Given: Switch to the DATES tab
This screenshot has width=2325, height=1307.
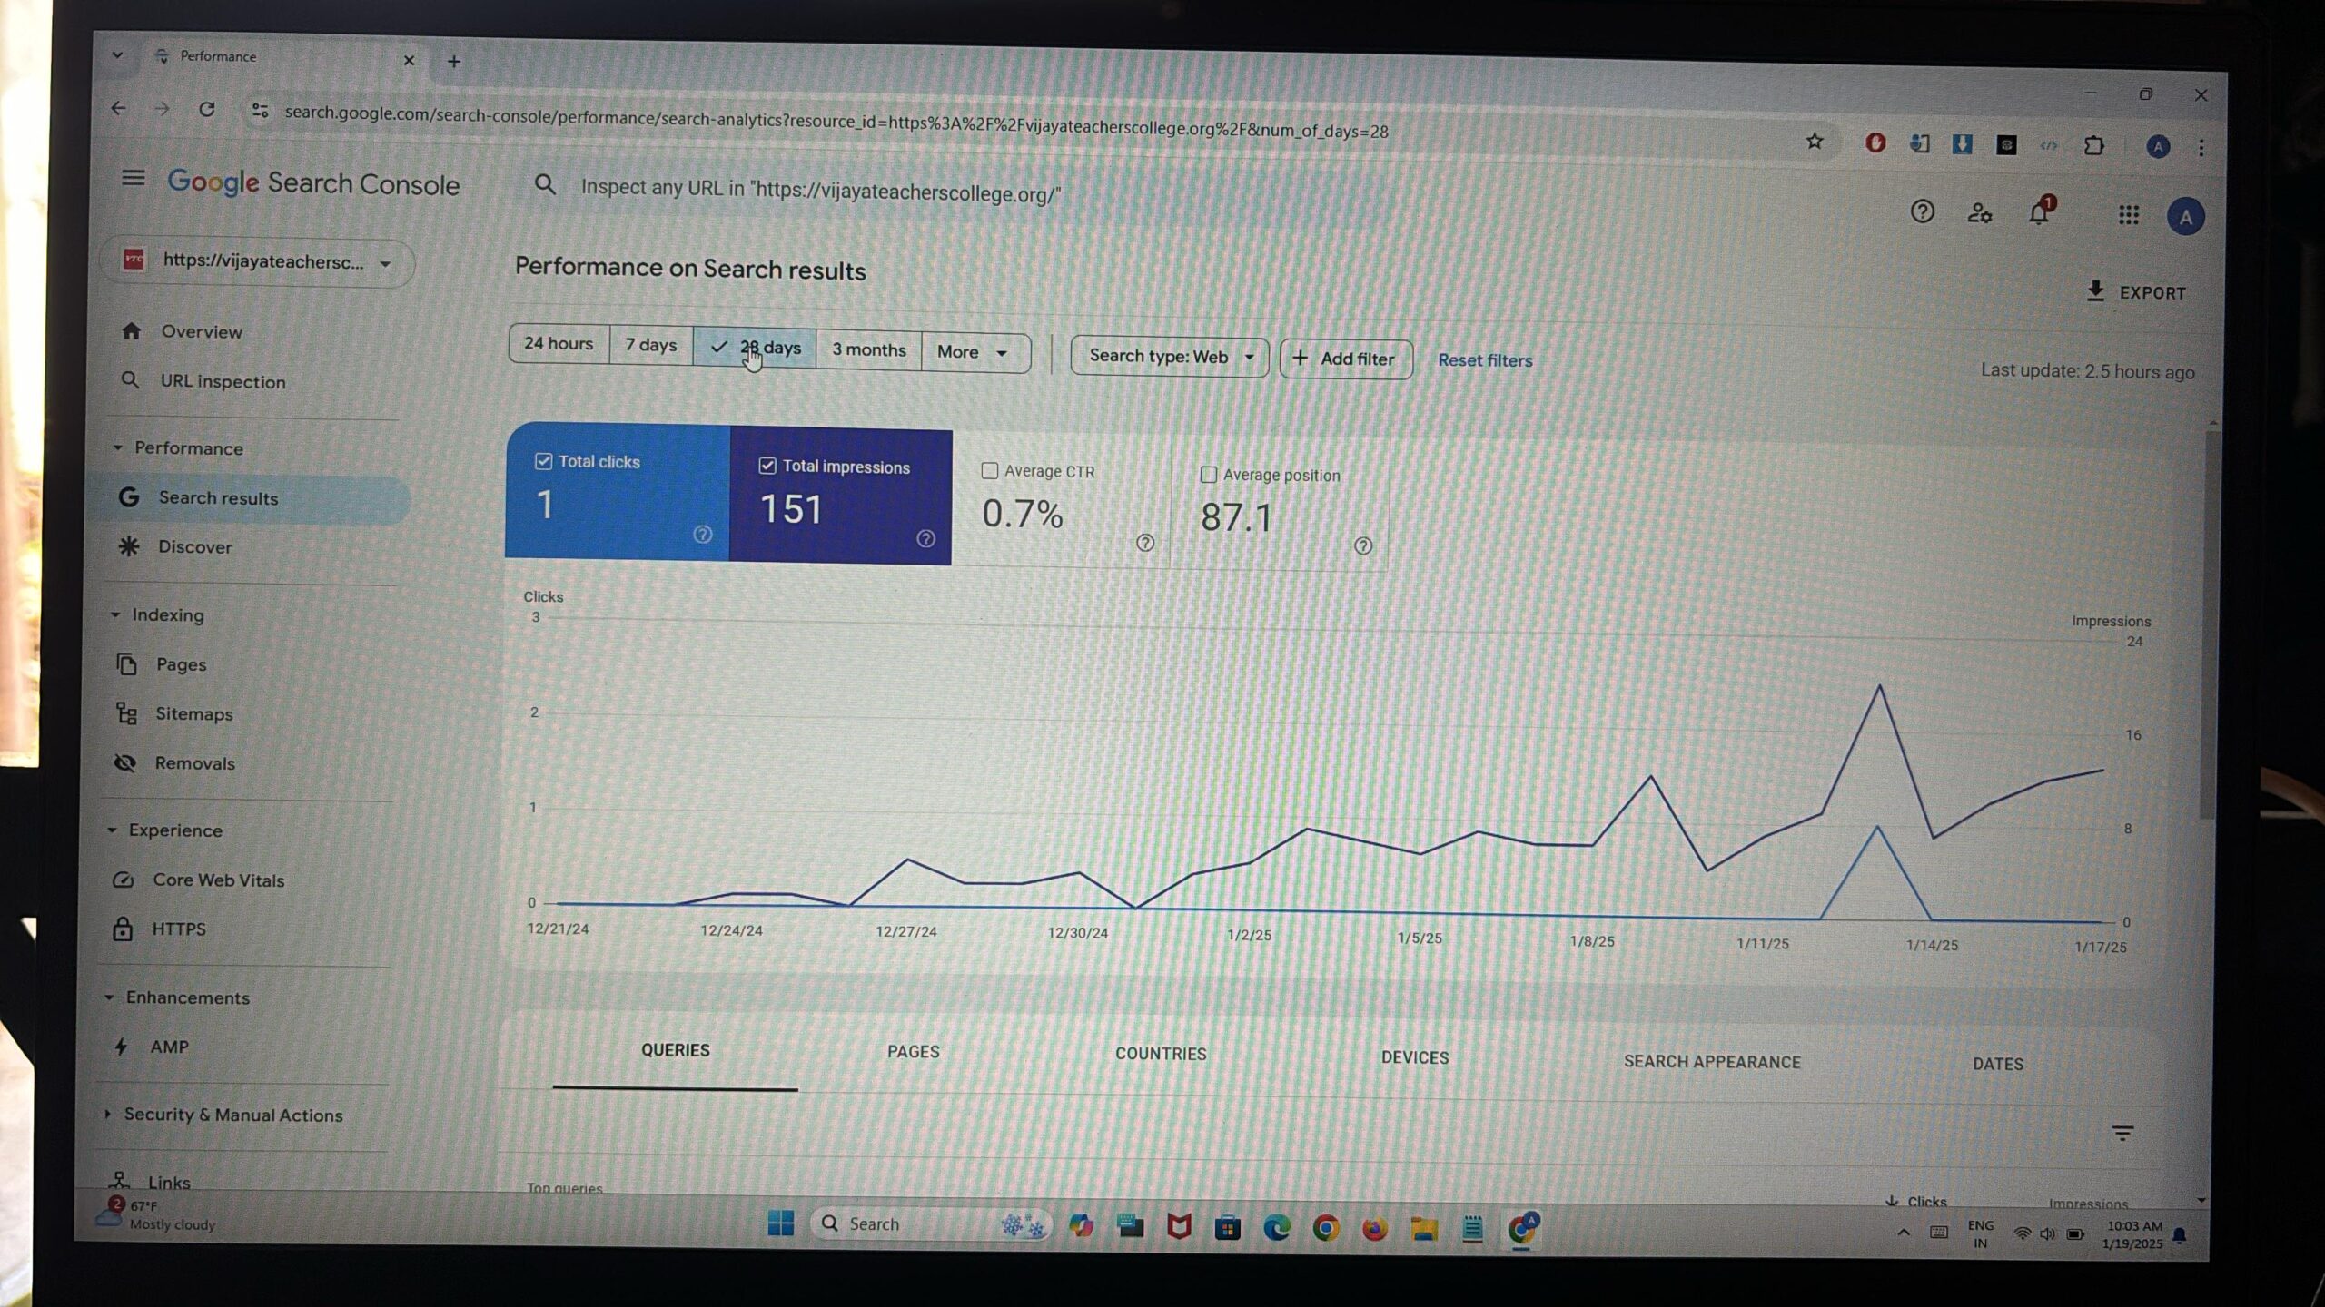Looking at the screenshot, I should tap(1998, 1064).
